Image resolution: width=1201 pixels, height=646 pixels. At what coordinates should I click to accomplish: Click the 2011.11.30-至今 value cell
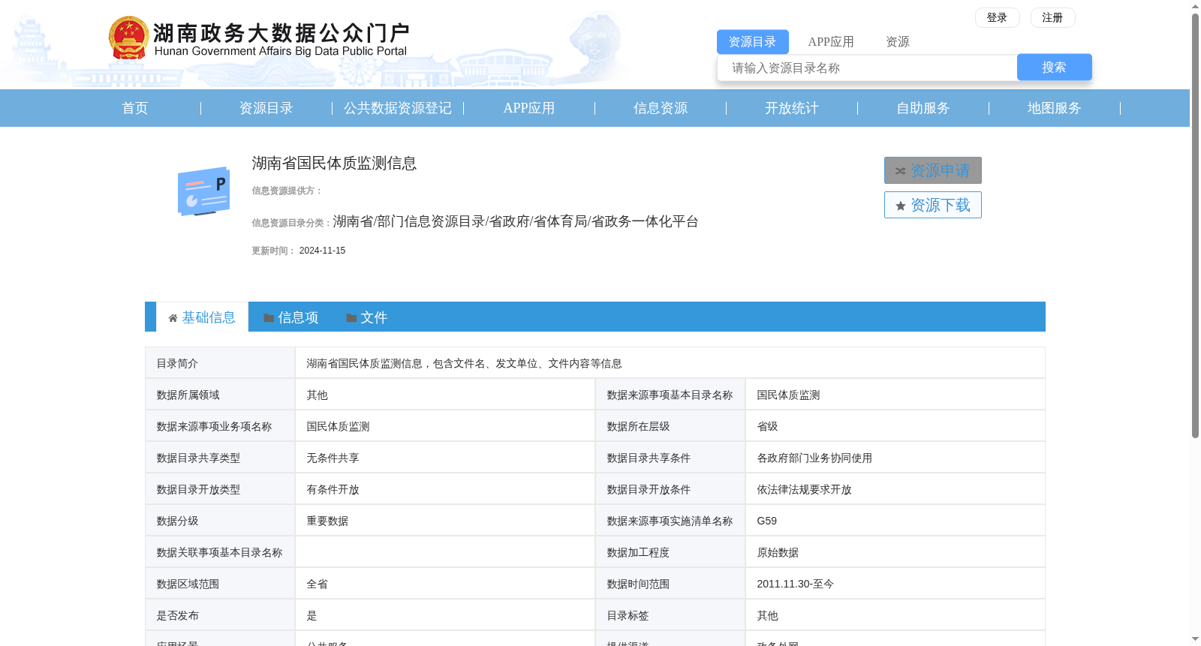pyautogui.click(x=895, y=584)
